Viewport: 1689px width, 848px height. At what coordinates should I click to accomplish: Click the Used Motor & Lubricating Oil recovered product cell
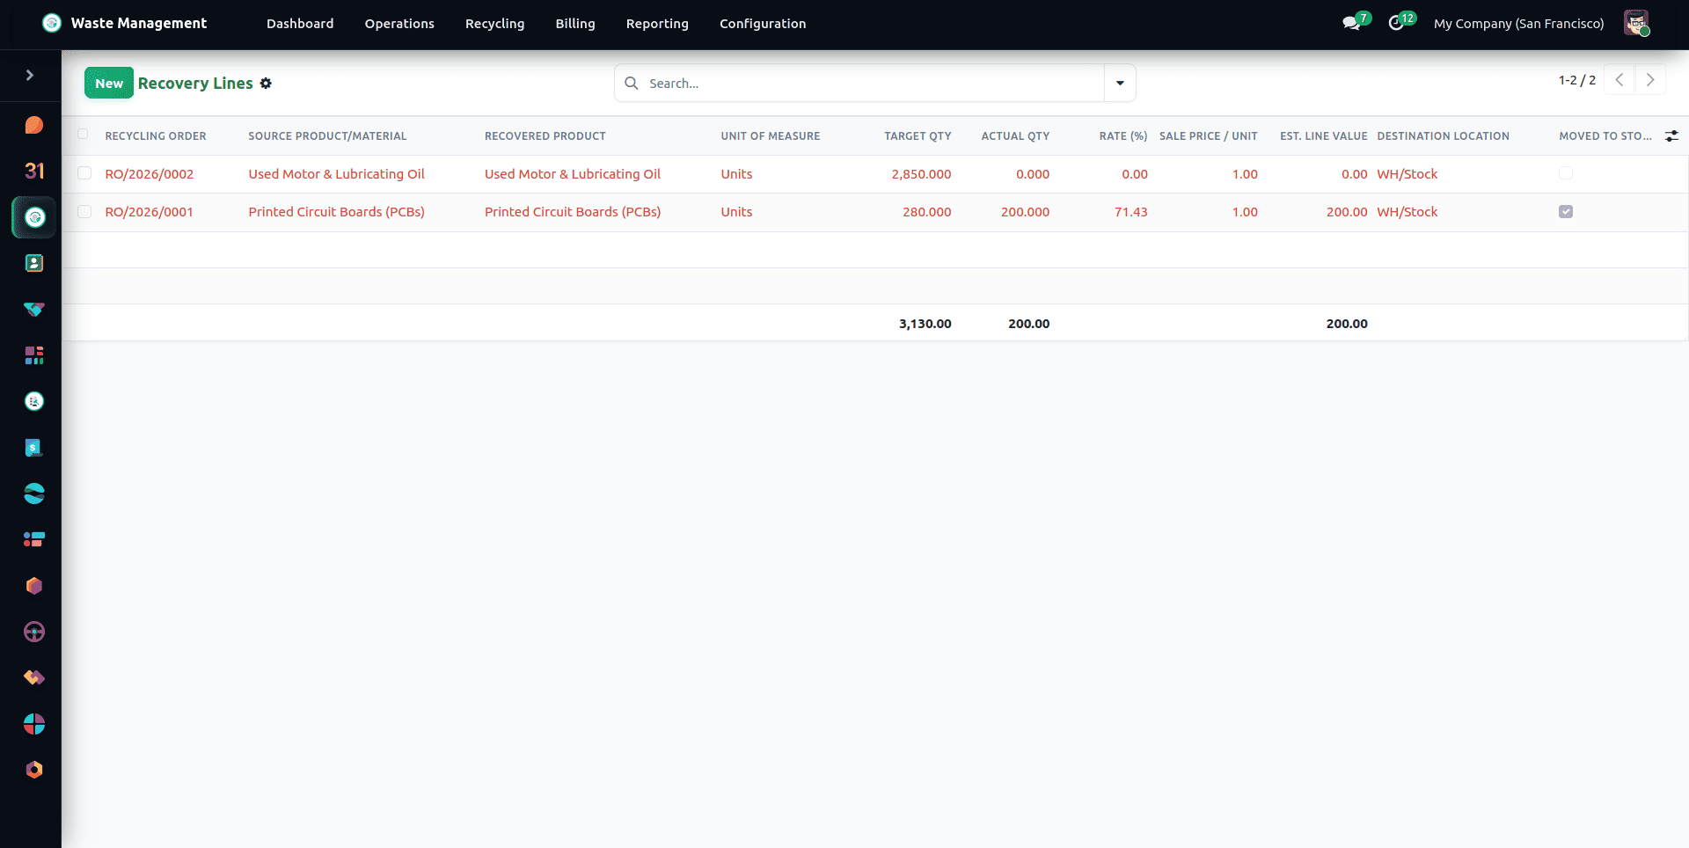[573, 174]
